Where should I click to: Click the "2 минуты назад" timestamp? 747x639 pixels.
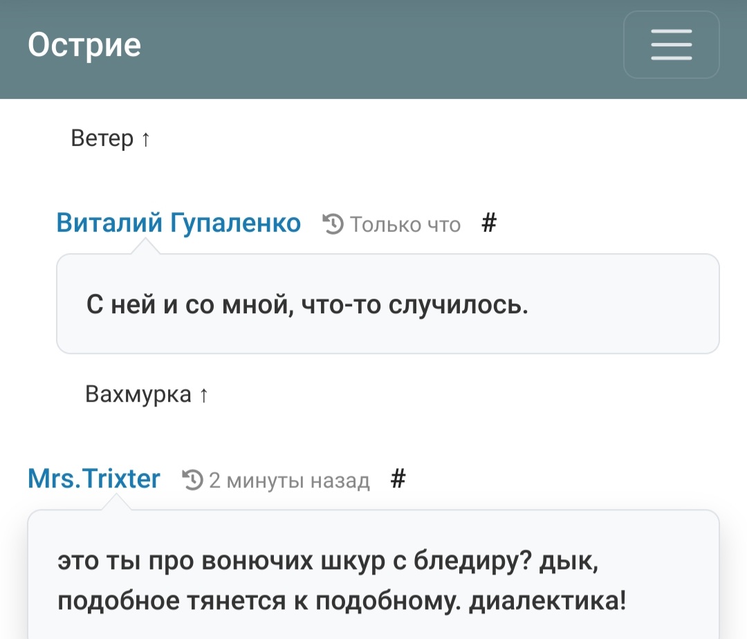(x=289, y=480)
